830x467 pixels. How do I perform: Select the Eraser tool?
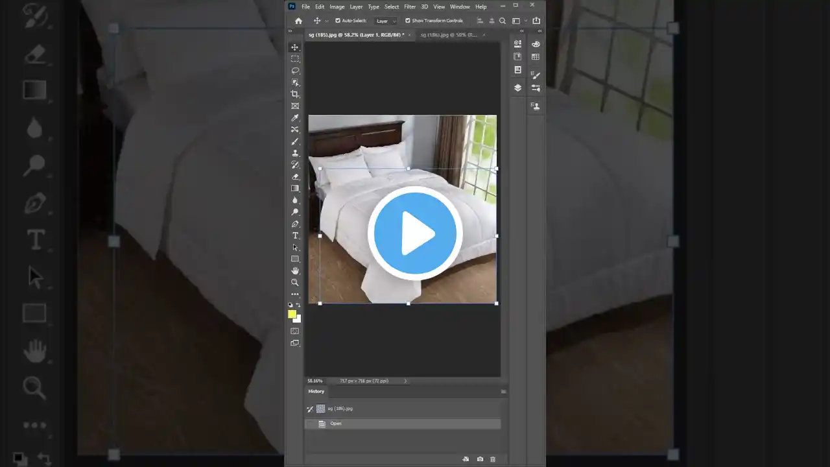295,176
